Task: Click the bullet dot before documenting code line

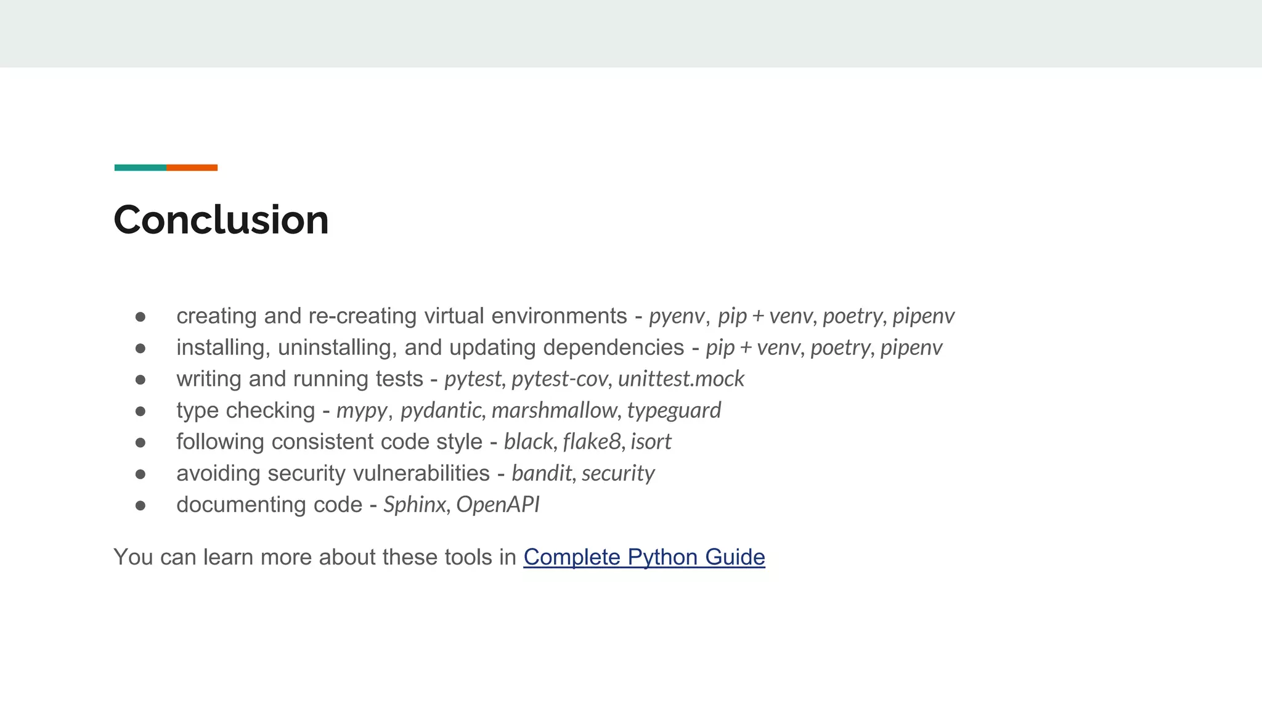Action: 140,505
